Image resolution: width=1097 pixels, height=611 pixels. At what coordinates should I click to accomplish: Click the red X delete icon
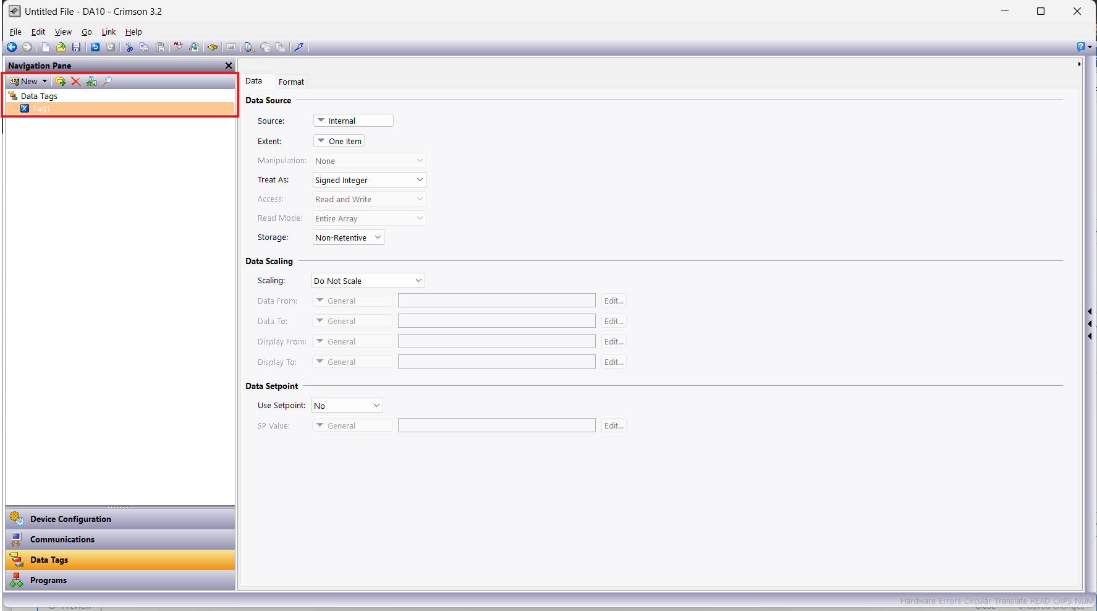pyautogui.click(x=76, y=81)
